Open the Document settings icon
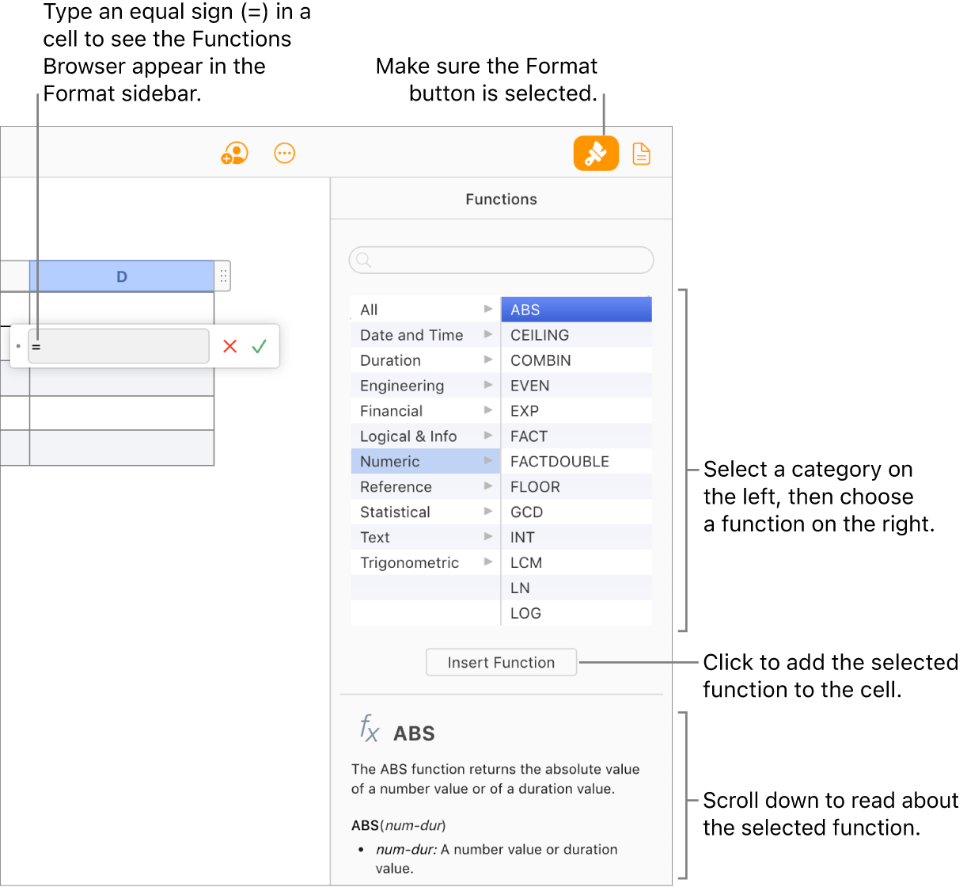 click(641, 153)
